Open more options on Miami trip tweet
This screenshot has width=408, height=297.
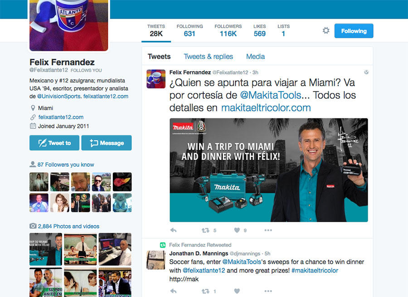pyautogui.click(x=268, y=230)
